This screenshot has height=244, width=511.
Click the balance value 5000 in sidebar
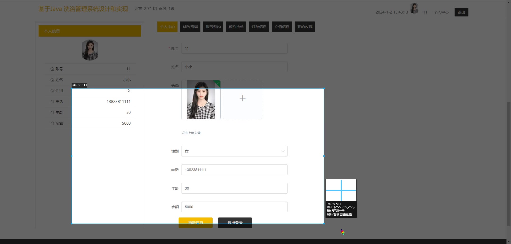(x=126, y=123)
